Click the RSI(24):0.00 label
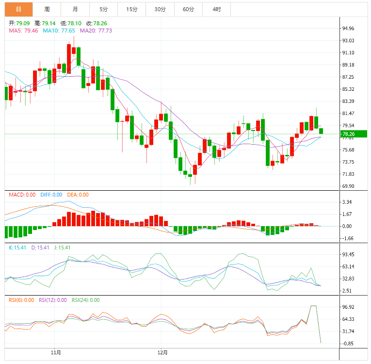 coord(86,300)
